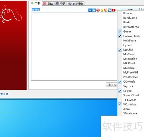144x137 pixels.
Task: Open the /the_sz link
Action: point(4,94)
